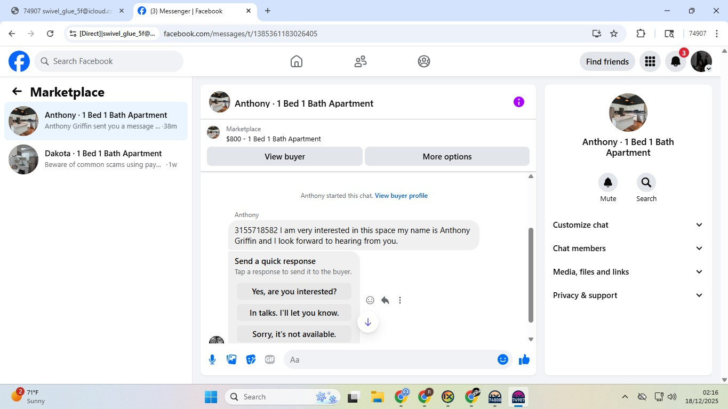
Task: Focus the Search Facebook field
Action: pyautogui.click(x=109, y=61)
